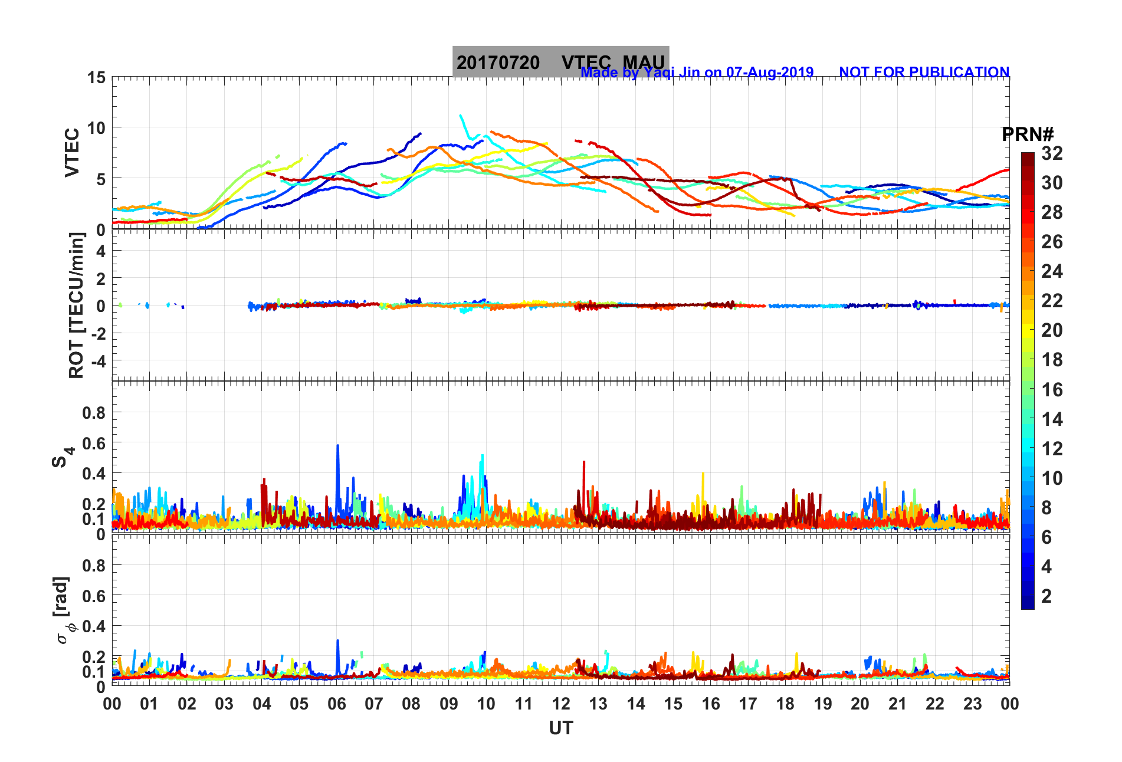Select the '15' hour tick on the UT axis

(x=673, y=704)
